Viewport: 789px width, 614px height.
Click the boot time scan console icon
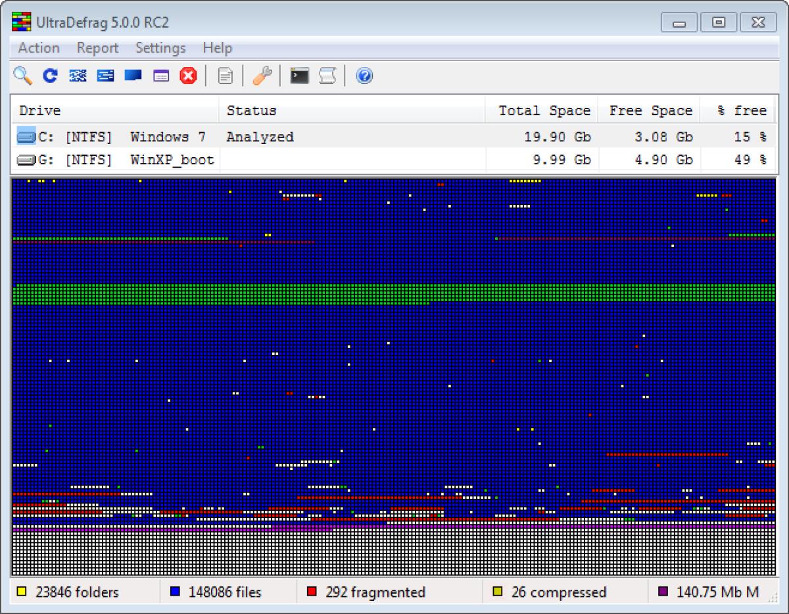pos(298,76)
